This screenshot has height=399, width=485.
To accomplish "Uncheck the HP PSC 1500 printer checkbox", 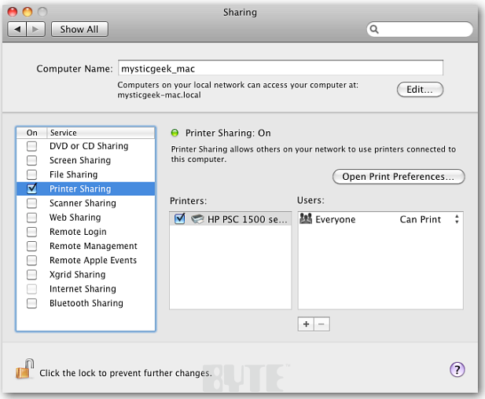I will click(179, 219).
